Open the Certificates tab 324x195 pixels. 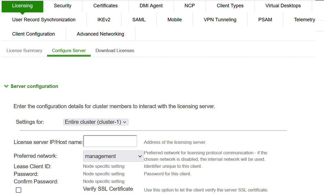coord(105,6)
